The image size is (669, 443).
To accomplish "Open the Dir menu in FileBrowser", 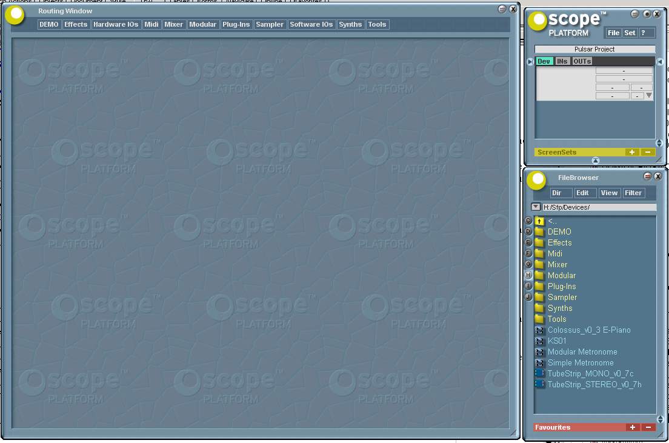I will [x=561, y=193].
